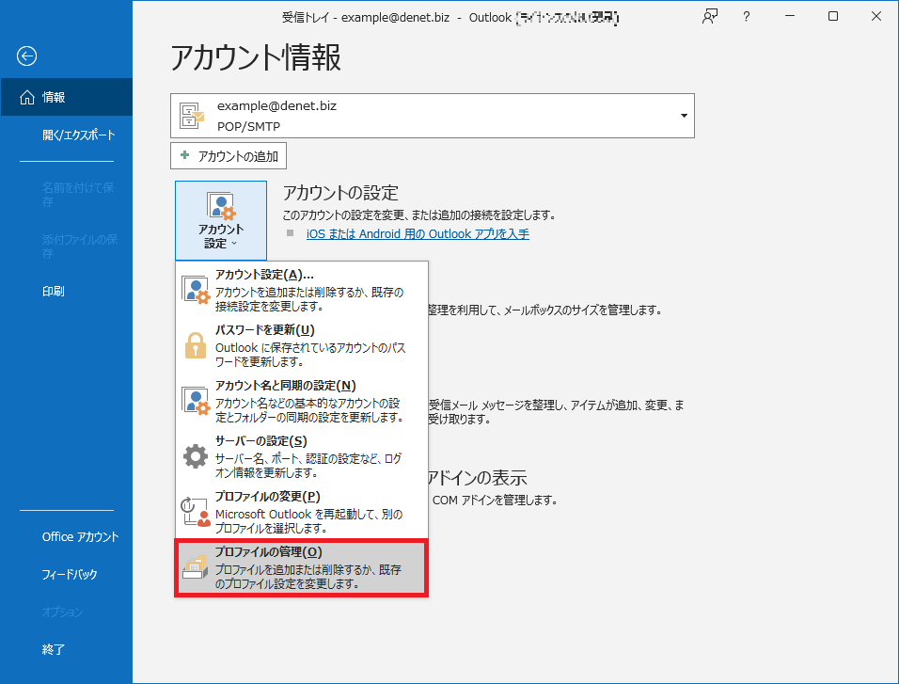Click the アカウント情報 page heading
Image resolution: width=899 pixels, height=684 pixels.
[256, 58]
